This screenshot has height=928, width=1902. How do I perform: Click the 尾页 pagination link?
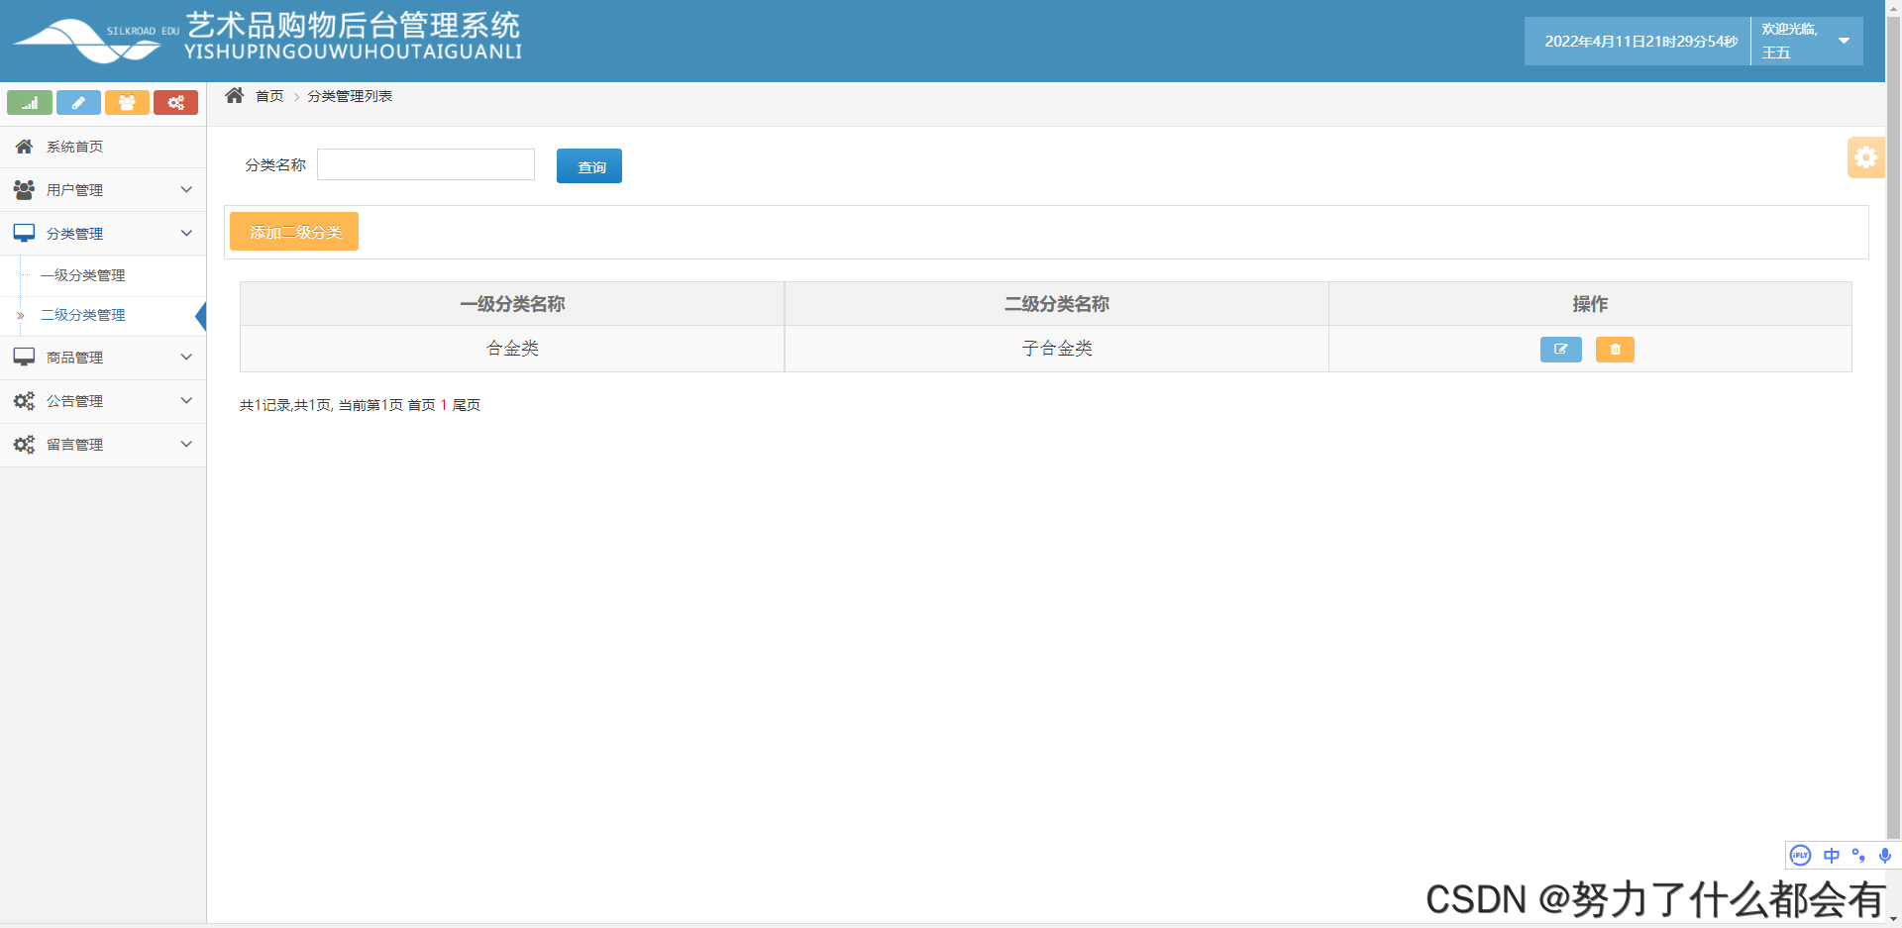[467, 405]
